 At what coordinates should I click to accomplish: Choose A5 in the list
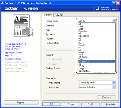pyautogui.click(x=97, y=33)
